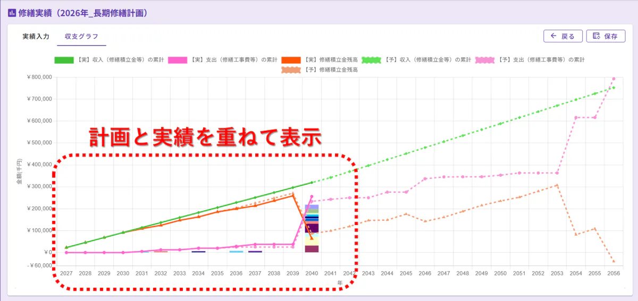Toggle legend 【予】支出（修繕工事費等）の累計
The image size is (638, 301).
click(x=531, y=60)
